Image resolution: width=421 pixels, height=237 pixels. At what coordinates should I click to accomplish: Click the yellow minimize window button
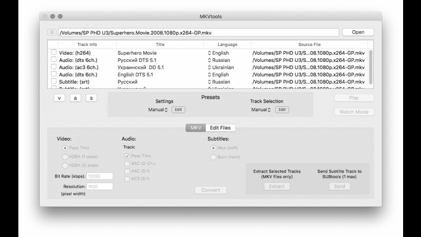point(53,16)
